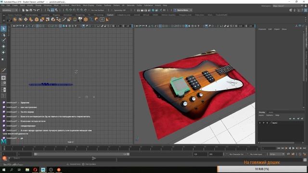Click Layer Editor horizontal scrollbar
The width and height of the screenshot is (308, 173).
[277, 143]
